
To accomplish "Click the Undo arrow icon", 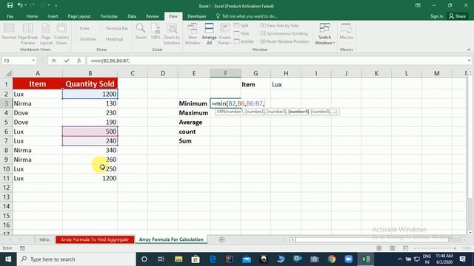I will 20,5.
